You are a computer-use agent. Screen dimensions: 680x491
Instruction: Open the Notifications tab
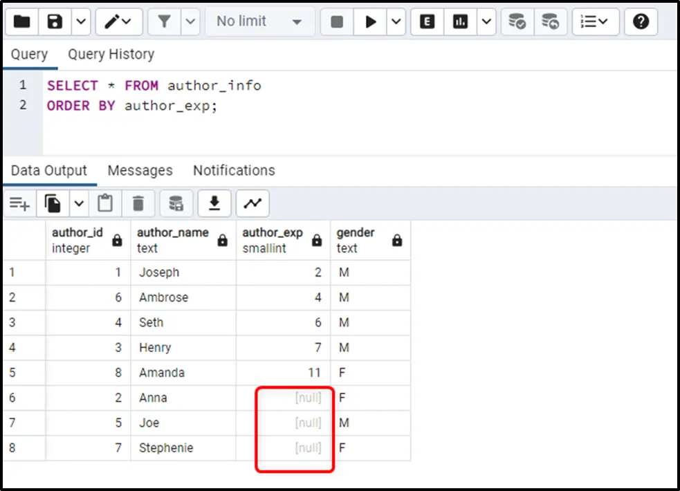click(234, 171)
